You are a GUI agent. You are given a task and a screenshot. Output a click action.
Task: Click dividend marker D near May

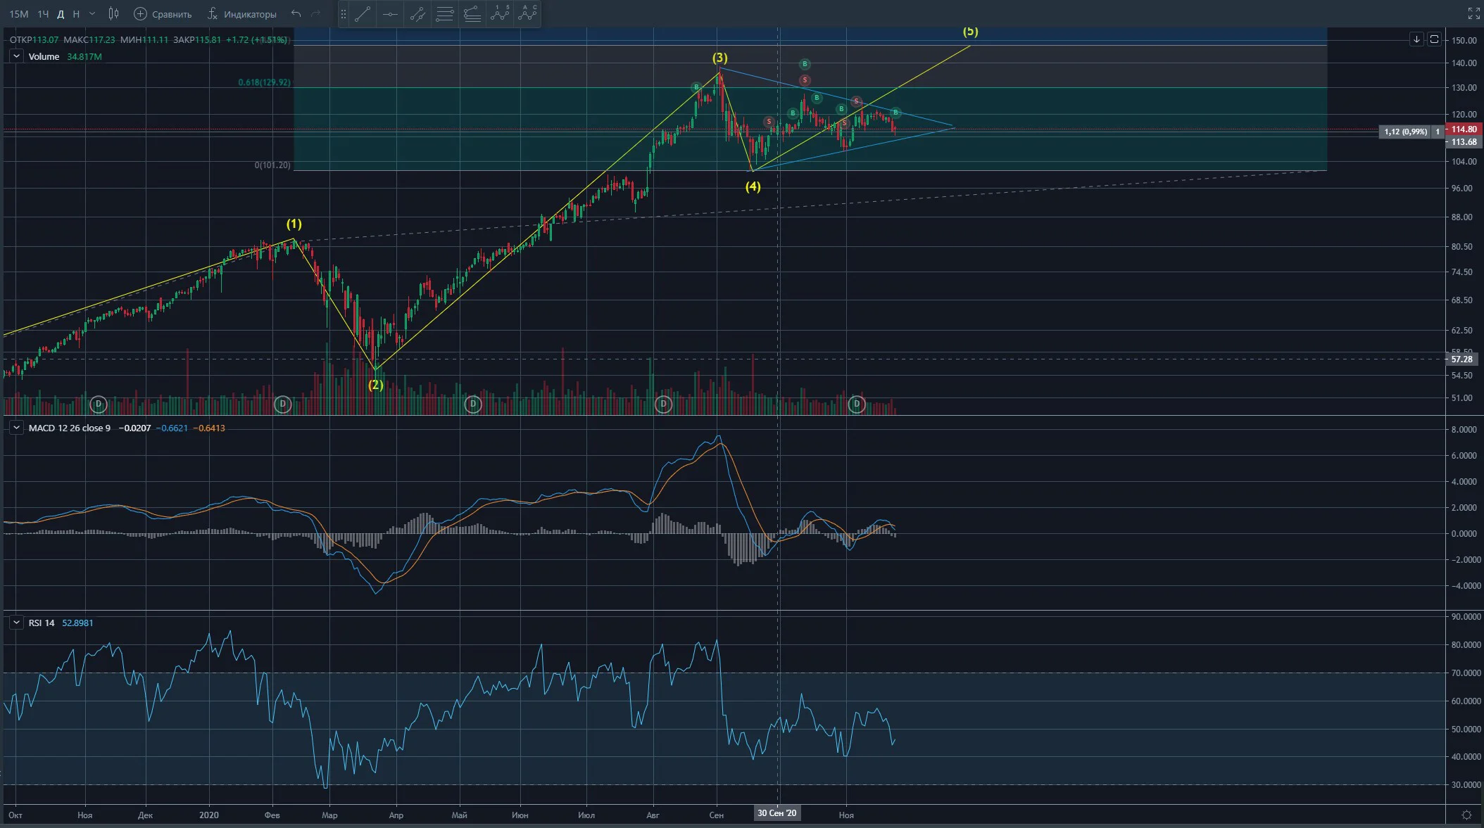(473, 404)
